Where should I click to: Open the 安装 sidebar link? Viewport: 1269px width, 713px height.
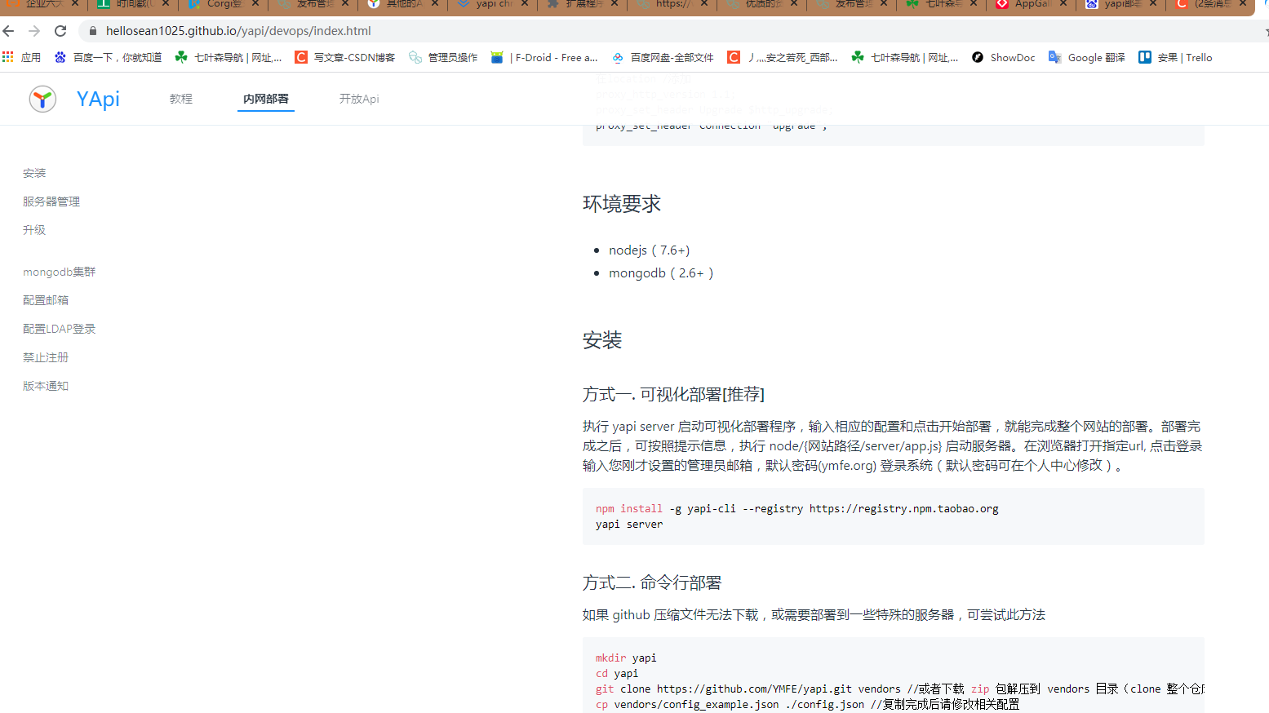tap(34, 173)
